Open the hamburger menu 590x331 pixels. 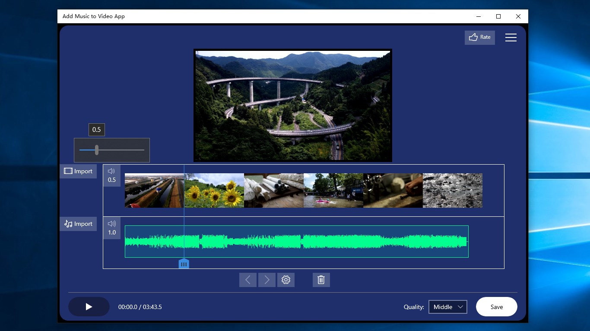(511, 37)
